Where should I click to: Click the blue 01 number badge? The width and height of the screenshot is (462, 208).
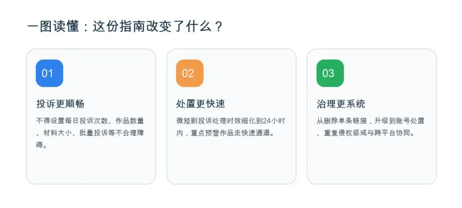50,73
